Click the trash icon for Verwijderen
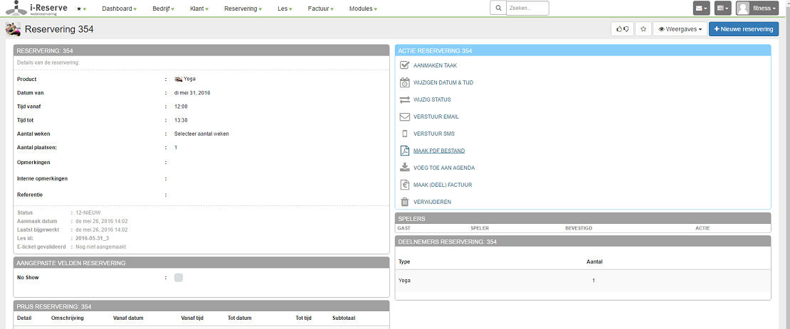 coord(404,202)
